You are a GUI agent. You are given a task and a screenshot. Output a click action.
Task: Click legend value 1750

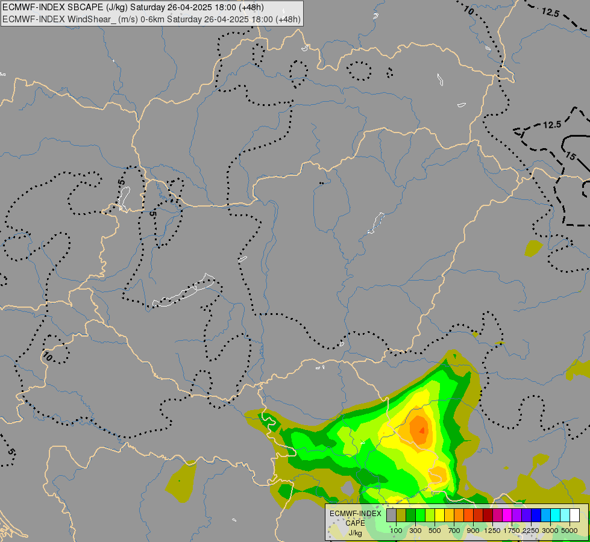[512, 531]
